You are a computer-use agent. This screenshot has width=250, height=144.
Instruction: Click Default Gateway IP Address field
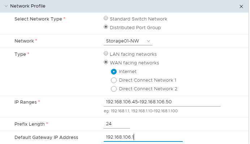click(143, 137)
